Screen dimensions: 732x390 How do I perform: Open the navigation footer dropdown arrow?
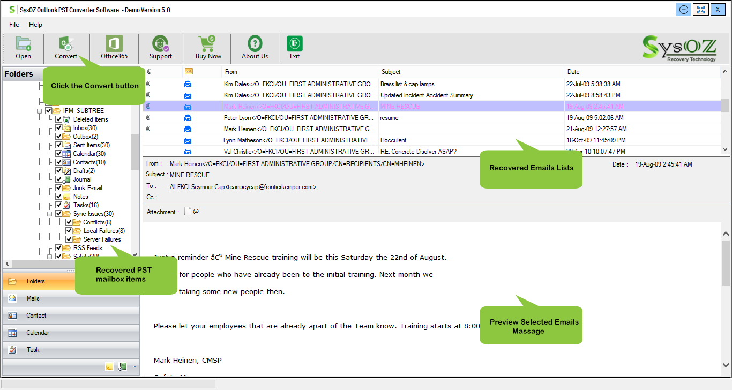(135, 367)
